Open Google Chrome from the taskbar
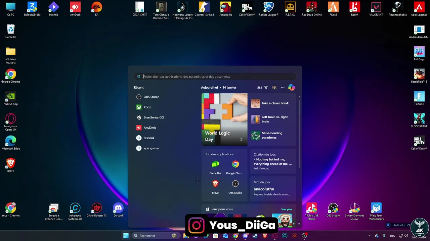Screen dimensions: 430x241 tap(235, 236)
